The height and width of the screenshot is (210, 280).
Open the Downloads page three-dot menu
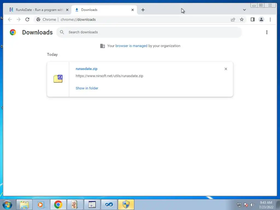pyautogui.click(x=267, y=32)
